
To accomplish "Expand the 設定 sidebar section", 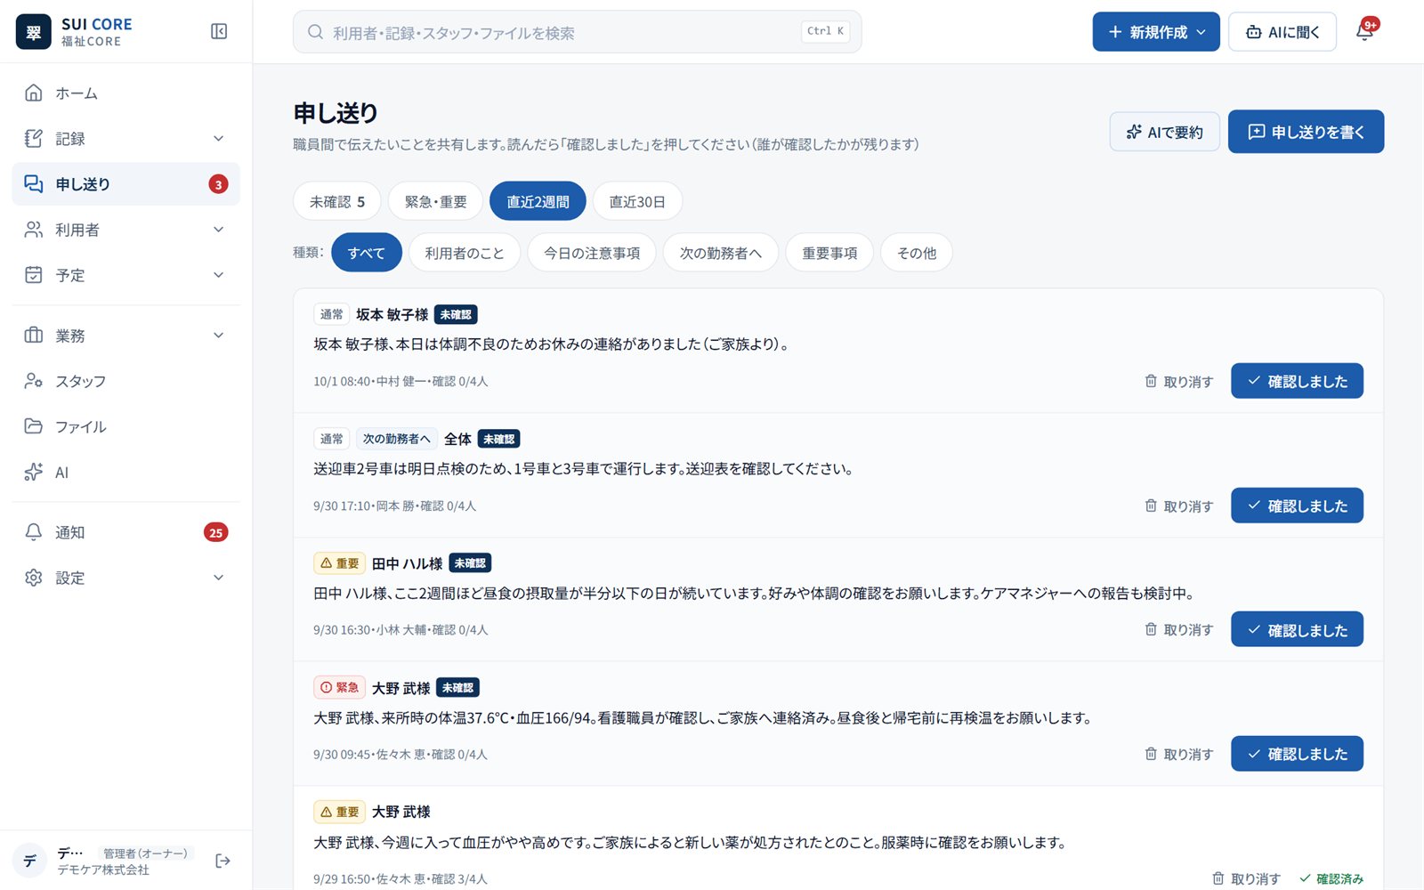I will click(126, 578).
